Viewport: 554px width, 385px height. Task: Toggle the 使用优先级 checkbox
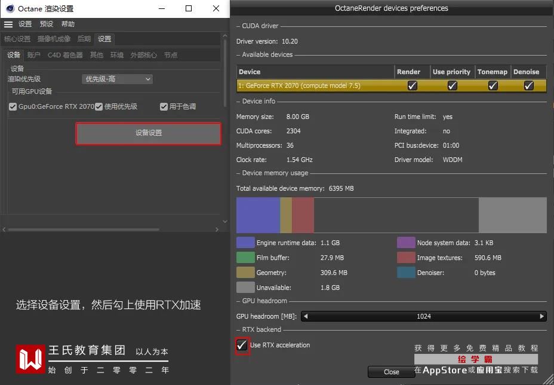(x=99, y=106)
